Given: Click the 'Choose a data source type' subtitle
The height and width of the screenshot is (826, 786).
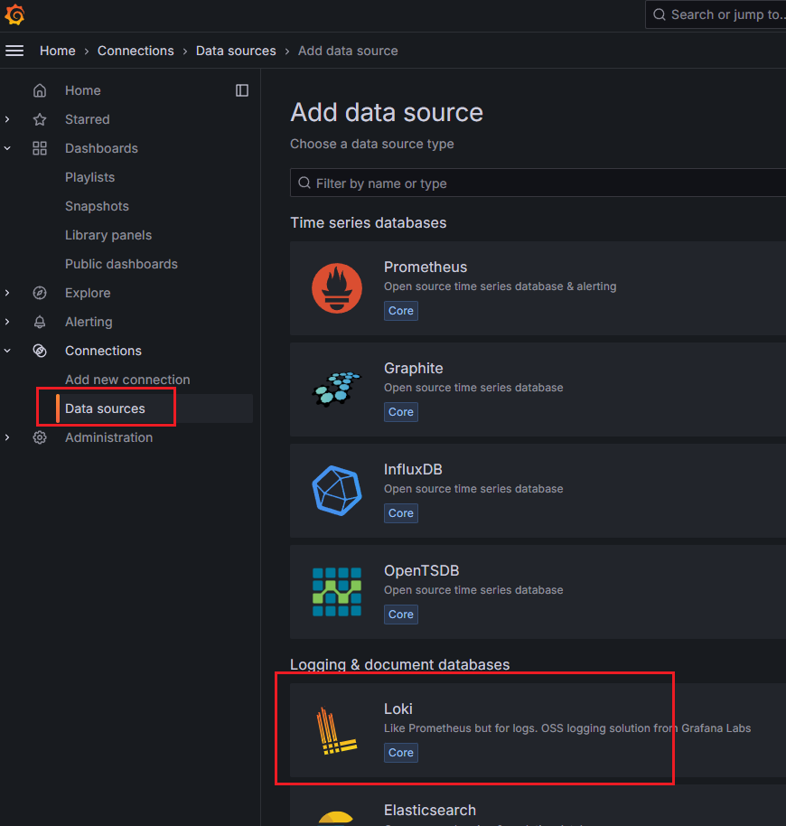Looking at the screenshot, I should pos(372,144).
